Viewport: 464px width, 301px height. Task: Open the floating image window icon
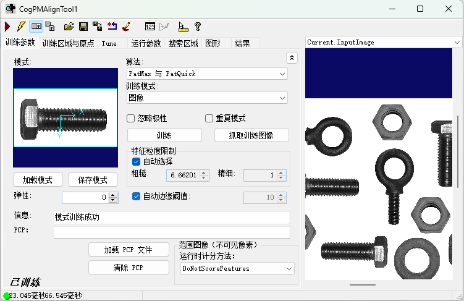tap(50, 27)
